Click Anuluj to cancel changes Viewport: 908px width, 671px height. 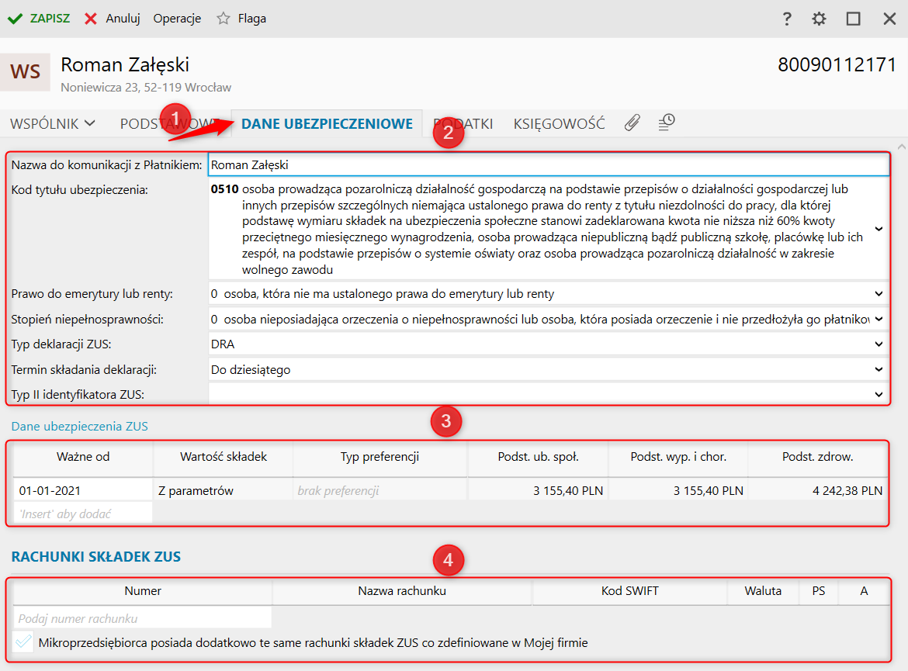[x=113, y=19]
